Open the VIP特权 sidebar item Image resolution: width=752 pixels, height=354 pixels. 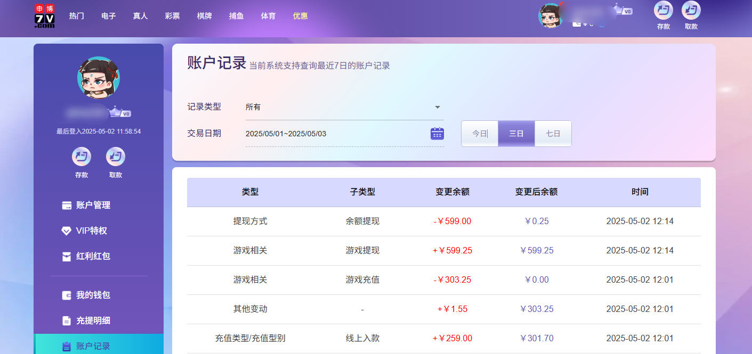tap(66, 231)
